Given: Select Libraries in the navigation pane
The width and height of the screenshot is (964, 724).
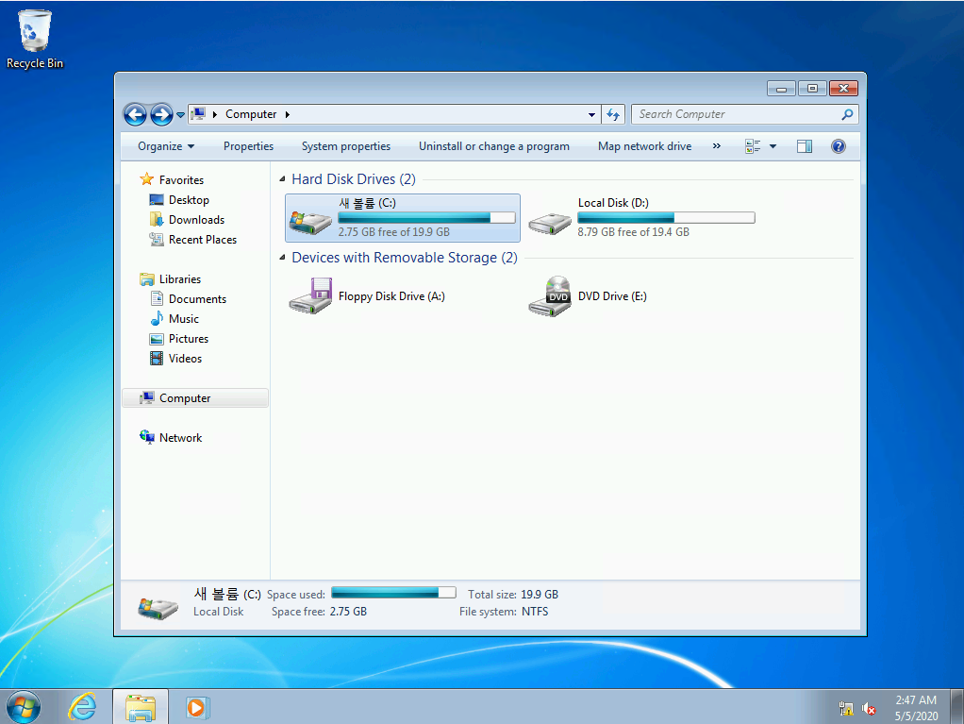Looking at the screenshot, I should pyautogui.click(x=180, y=279).
